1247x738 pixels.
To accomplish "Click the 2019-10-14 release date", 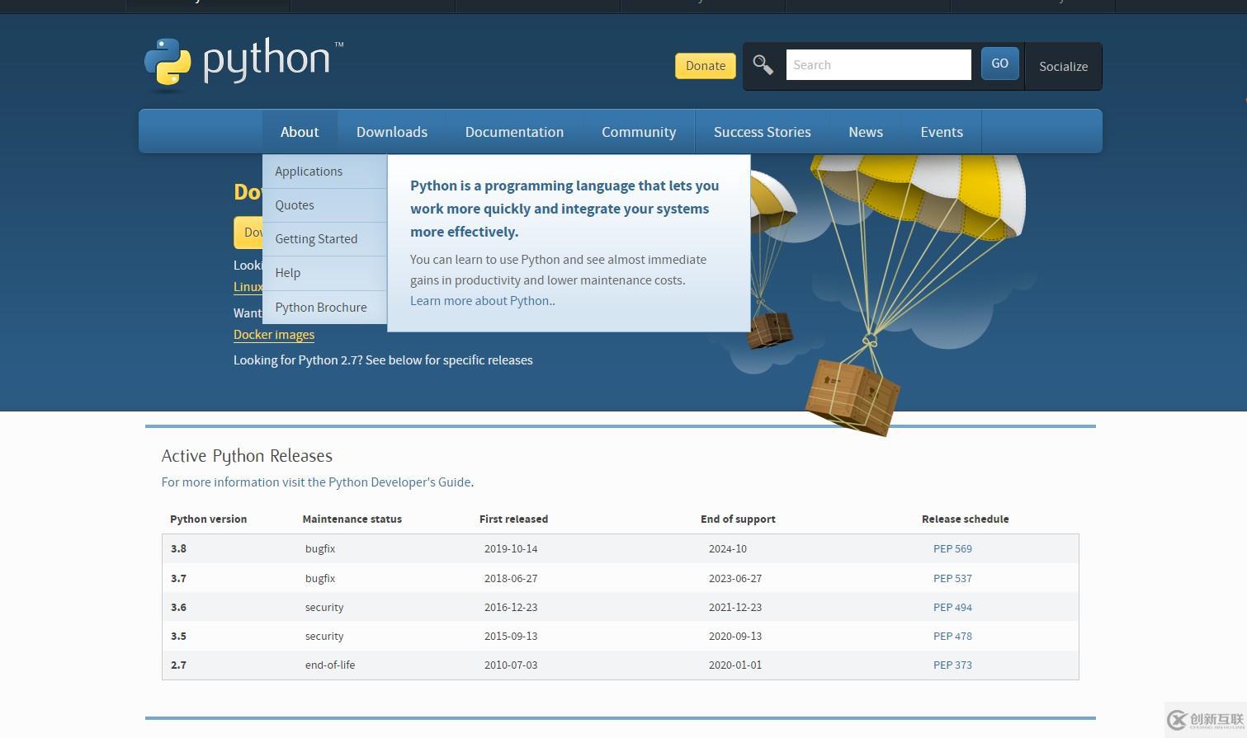I will tap(511, 548).
